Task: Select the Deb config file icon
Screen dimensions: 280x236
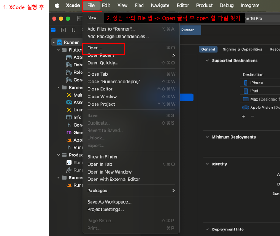Action: pos(69,65)
